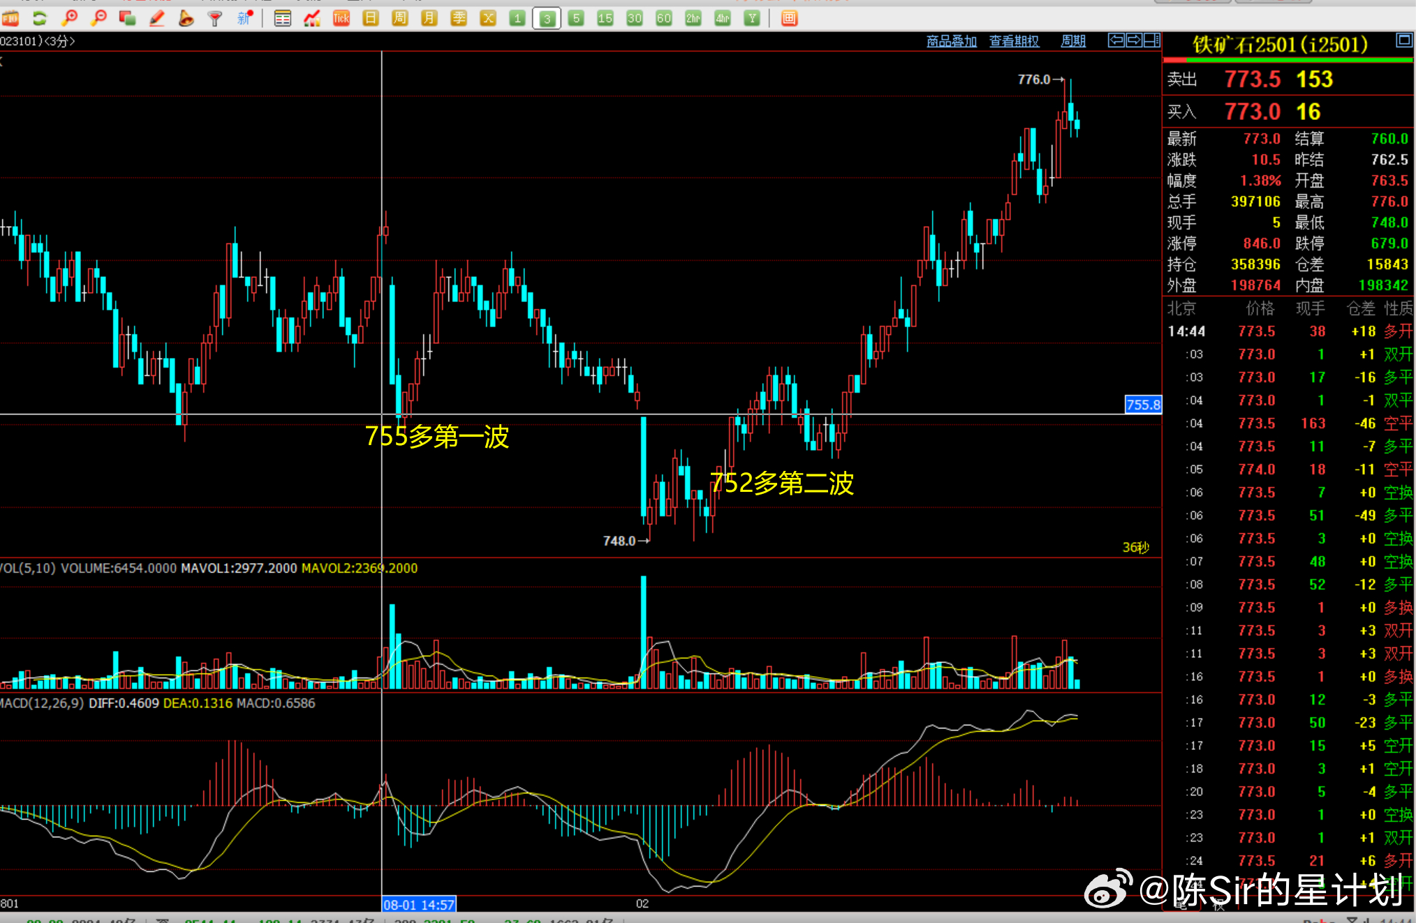Open the 周期 period dropdown link
Viewport: 1416px width, 923px height.
(1073, 41)
